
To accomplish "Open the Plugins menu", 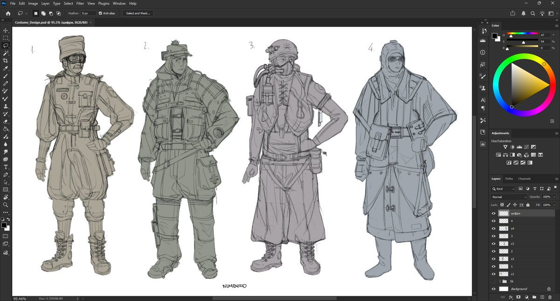I will pos(104,3).
